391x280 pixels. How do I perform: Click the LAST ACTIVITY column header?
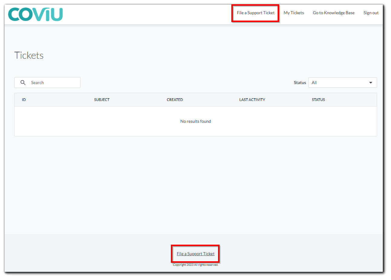(x=252, y=100)
